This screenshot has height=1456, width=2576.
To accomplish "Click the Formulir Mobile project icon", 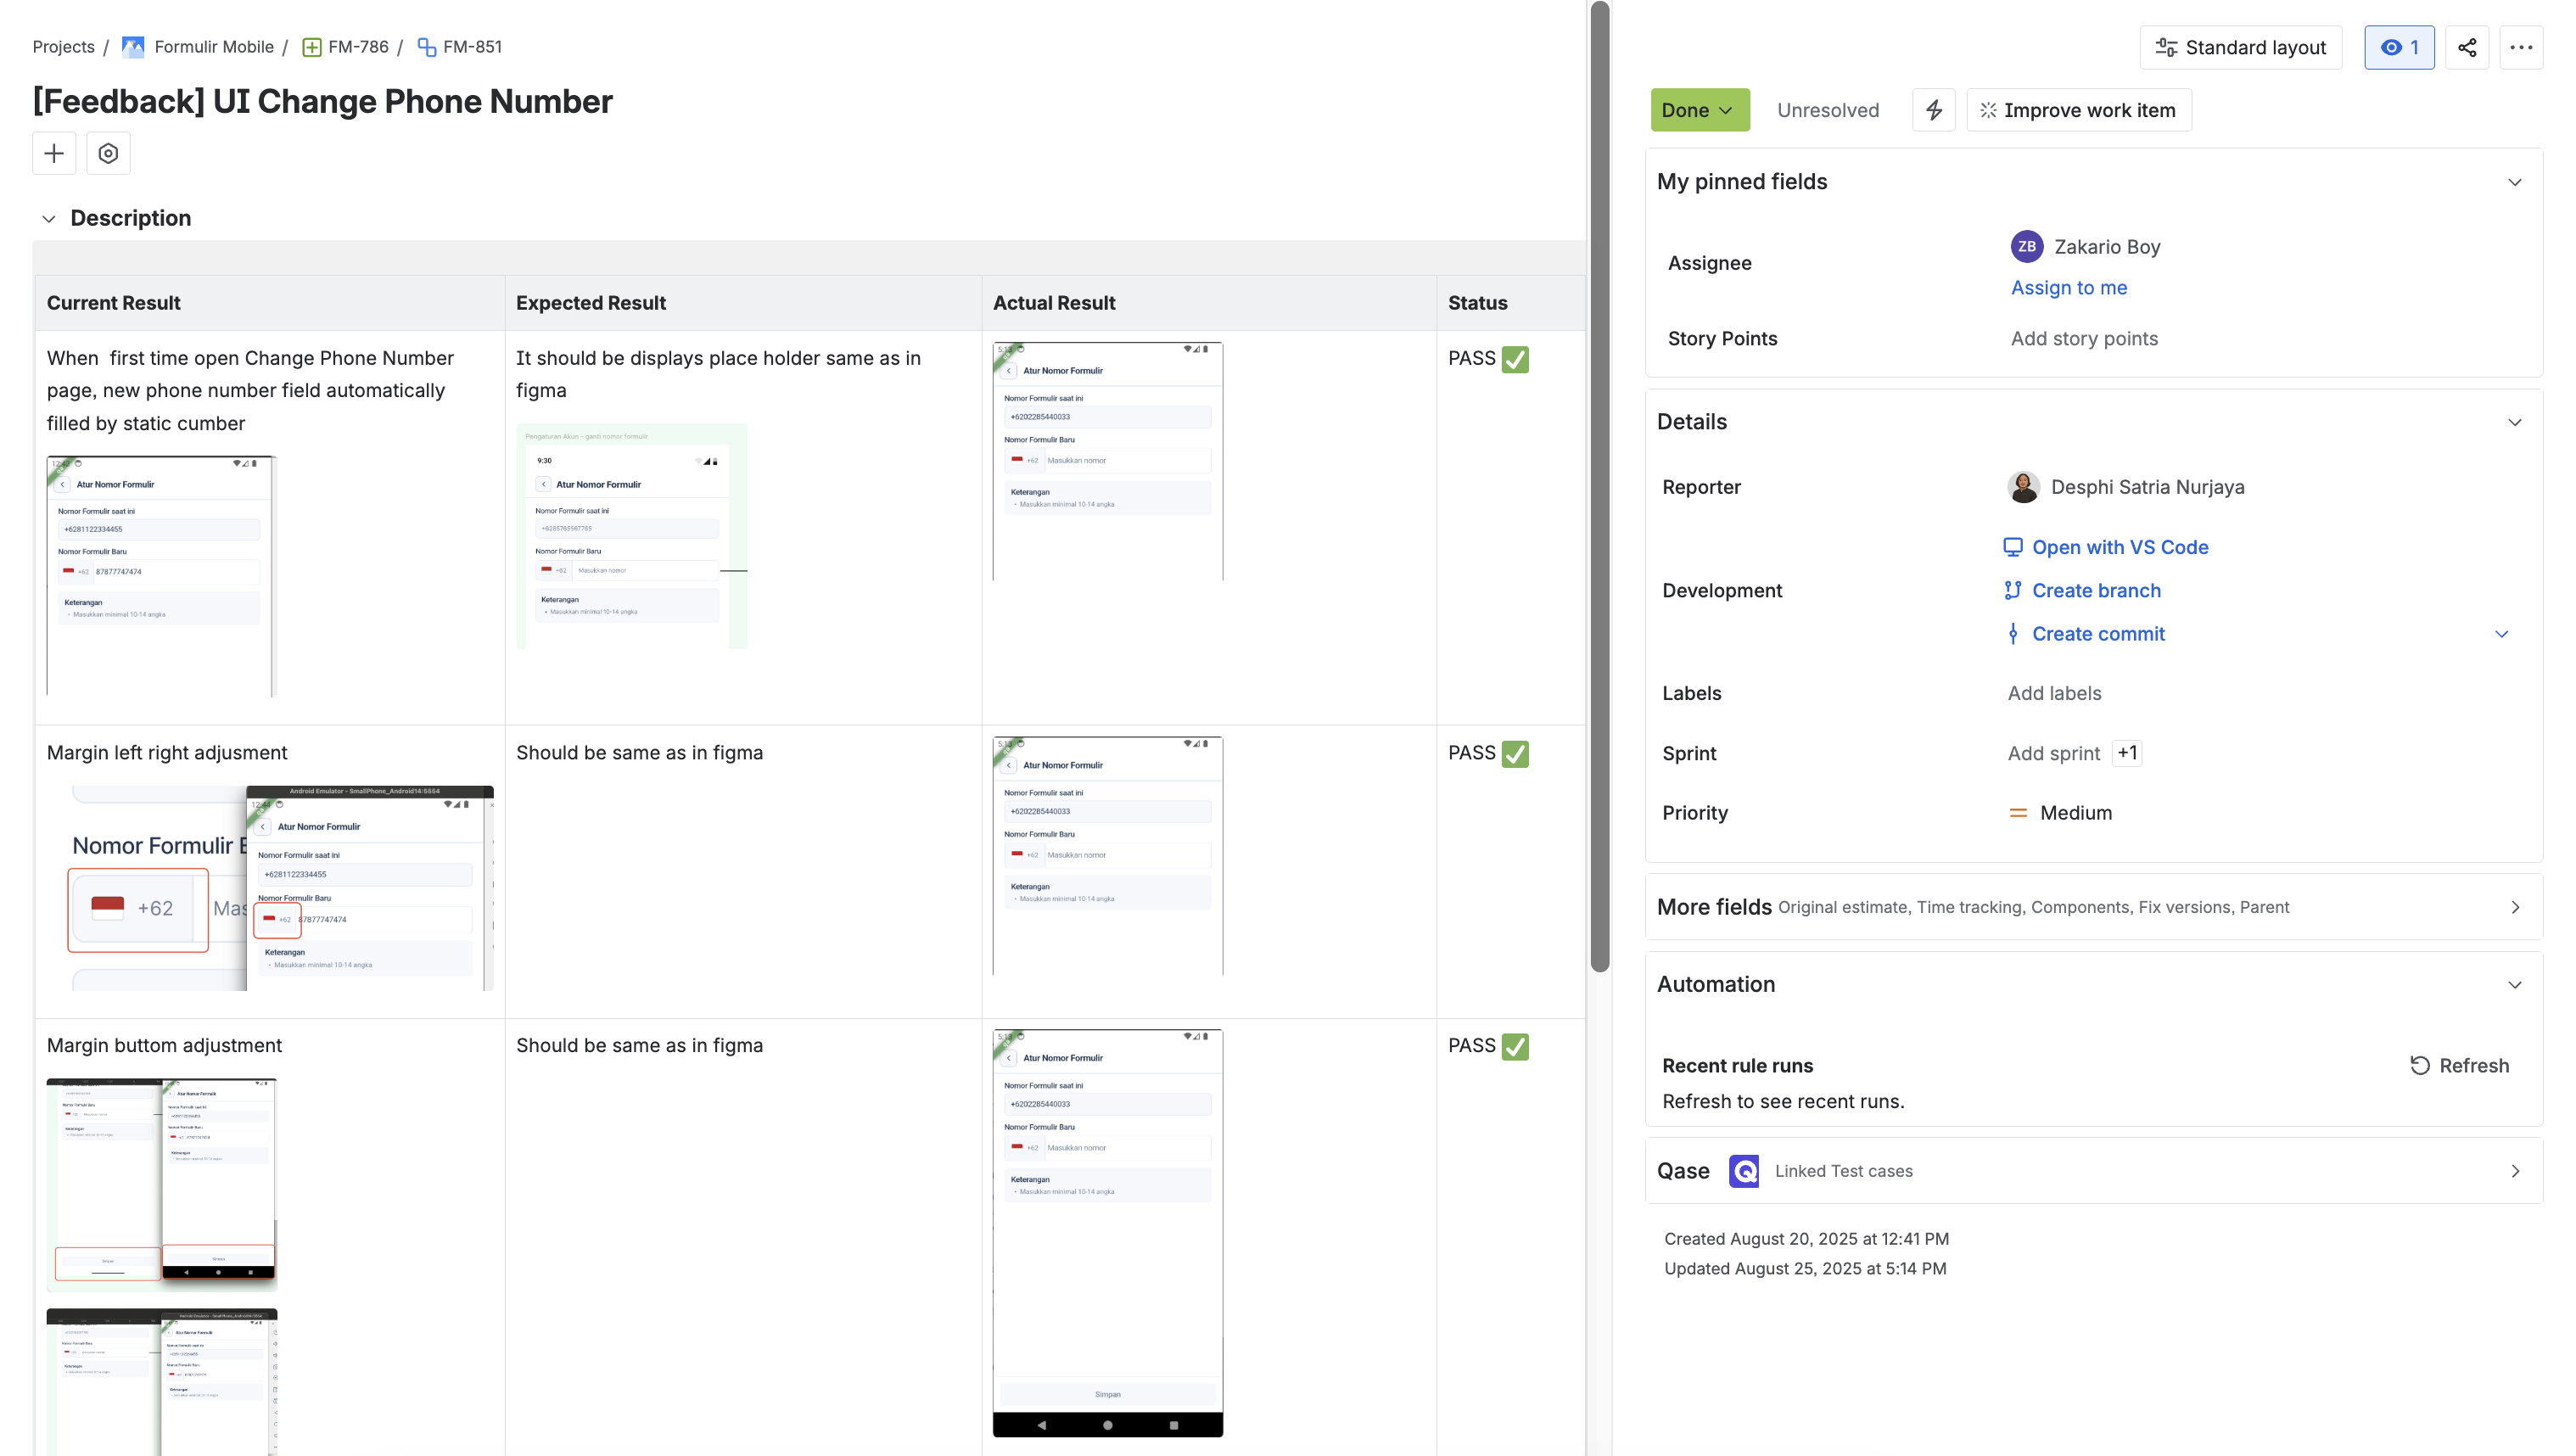I will tap(133, 47).
